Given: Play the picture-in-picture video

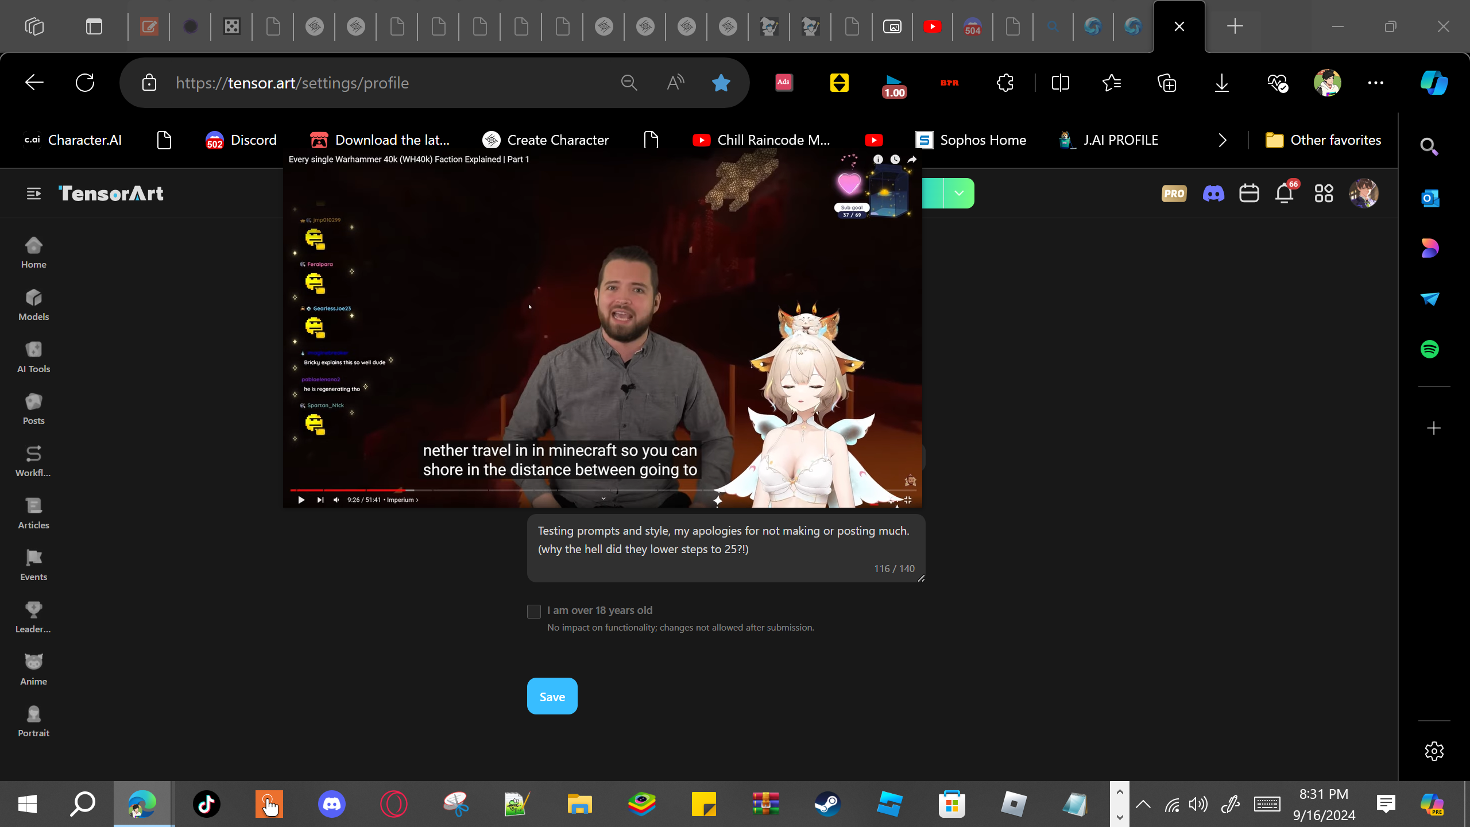Looking at the screenshot, I should pyautogui.click(x=301, y=500).
